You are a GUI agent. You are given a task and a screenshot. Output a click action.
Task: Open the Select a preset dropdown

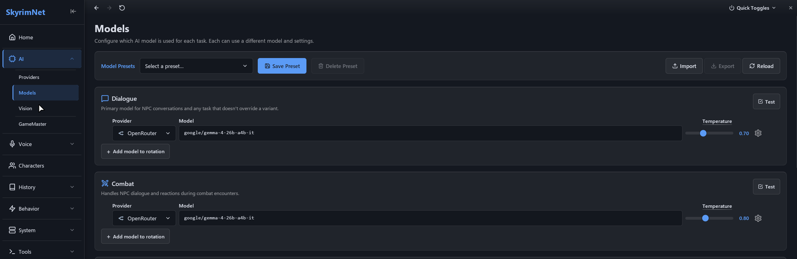[x=196, y=66]
